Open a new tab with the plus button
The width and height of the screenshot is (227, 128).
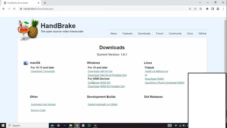coord(45,3)
